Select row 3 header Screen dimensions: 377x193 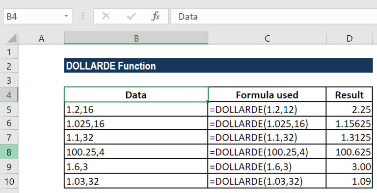pos(9,80)
